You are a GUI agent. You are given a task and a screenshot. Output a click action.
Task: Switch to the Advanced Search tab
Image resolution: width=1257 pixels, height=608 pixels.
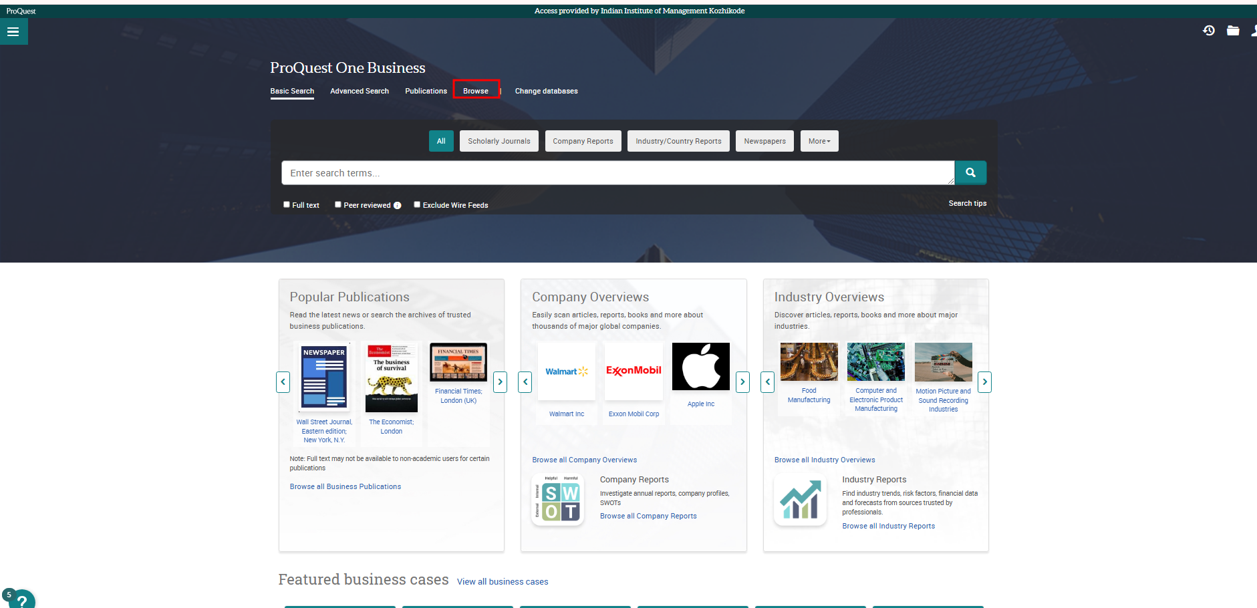[x=359, y=91]
